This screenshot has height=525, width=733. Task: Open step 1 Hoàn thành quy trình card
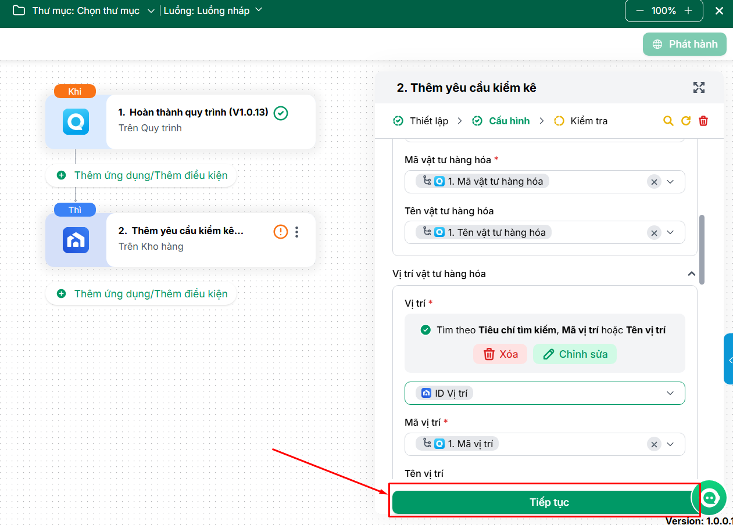[x=210, y=122]
